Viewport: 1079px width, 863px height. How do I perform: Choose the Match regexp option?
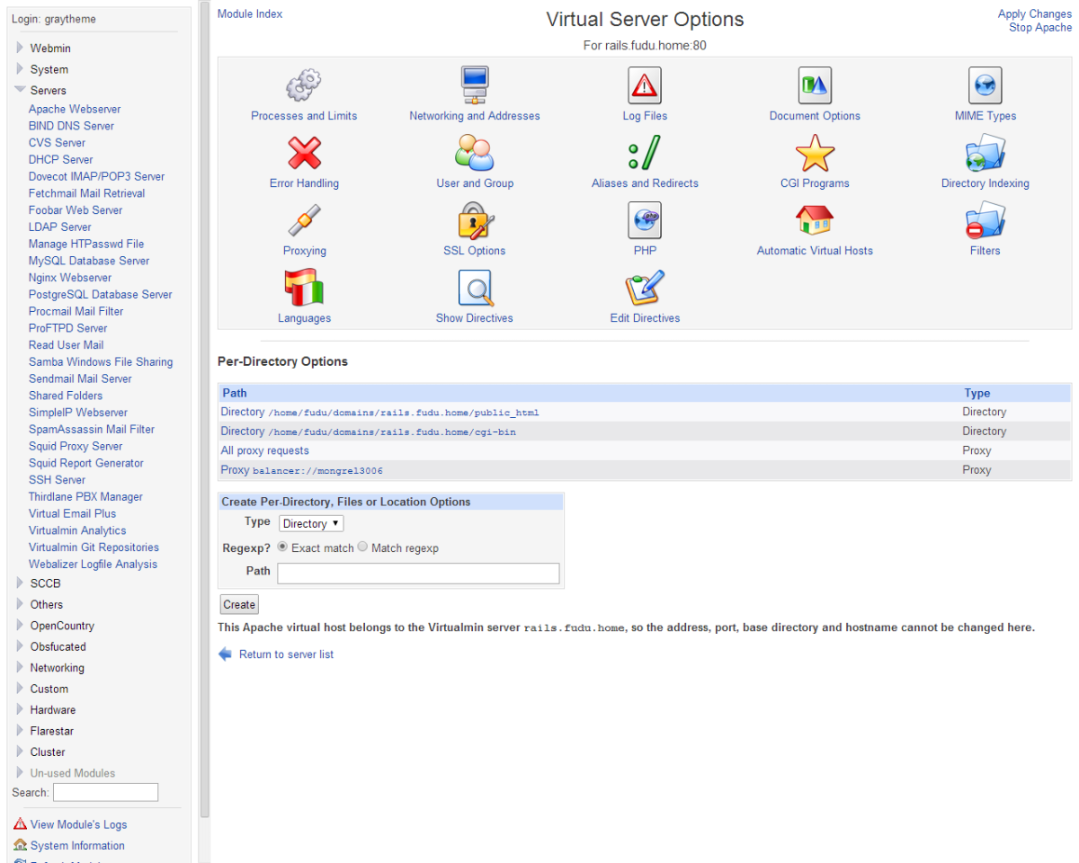[x=362, y=547]
